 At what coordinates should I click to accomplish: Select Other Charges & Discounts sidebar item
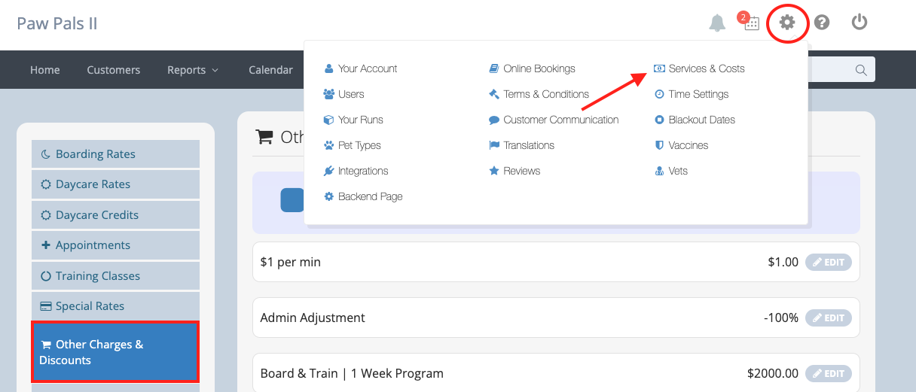click(x=115, y=352)
